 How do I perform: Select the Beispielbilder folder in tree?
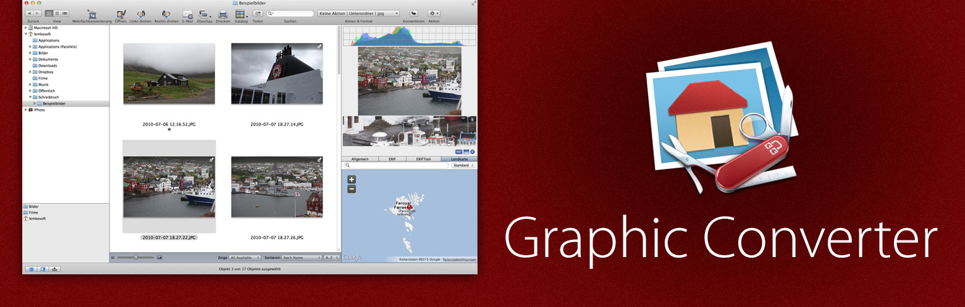coord(53,104)
